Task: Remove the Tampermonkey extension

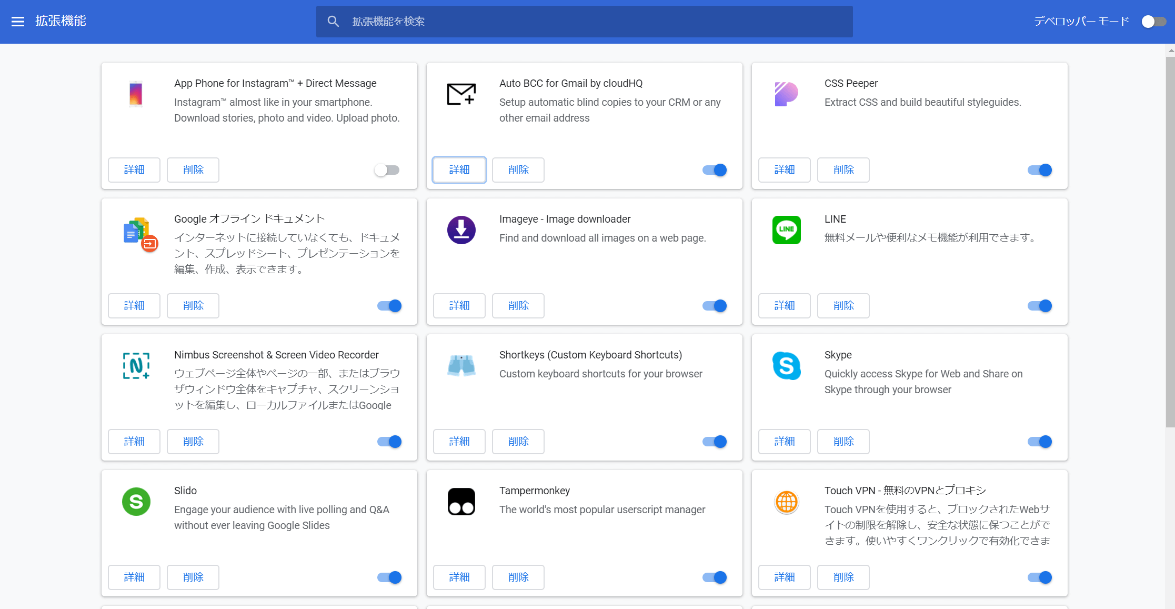Action: point(518,577)
